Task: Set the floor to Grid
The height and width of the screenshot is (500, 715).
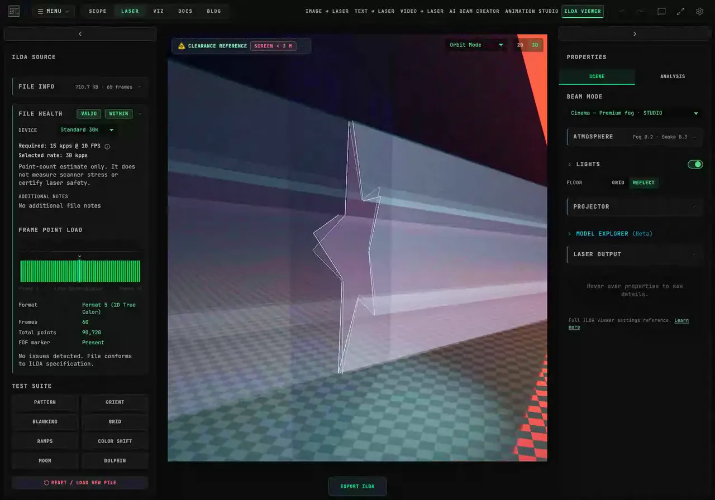Action: pyautogui.click(x=618, y=182)
